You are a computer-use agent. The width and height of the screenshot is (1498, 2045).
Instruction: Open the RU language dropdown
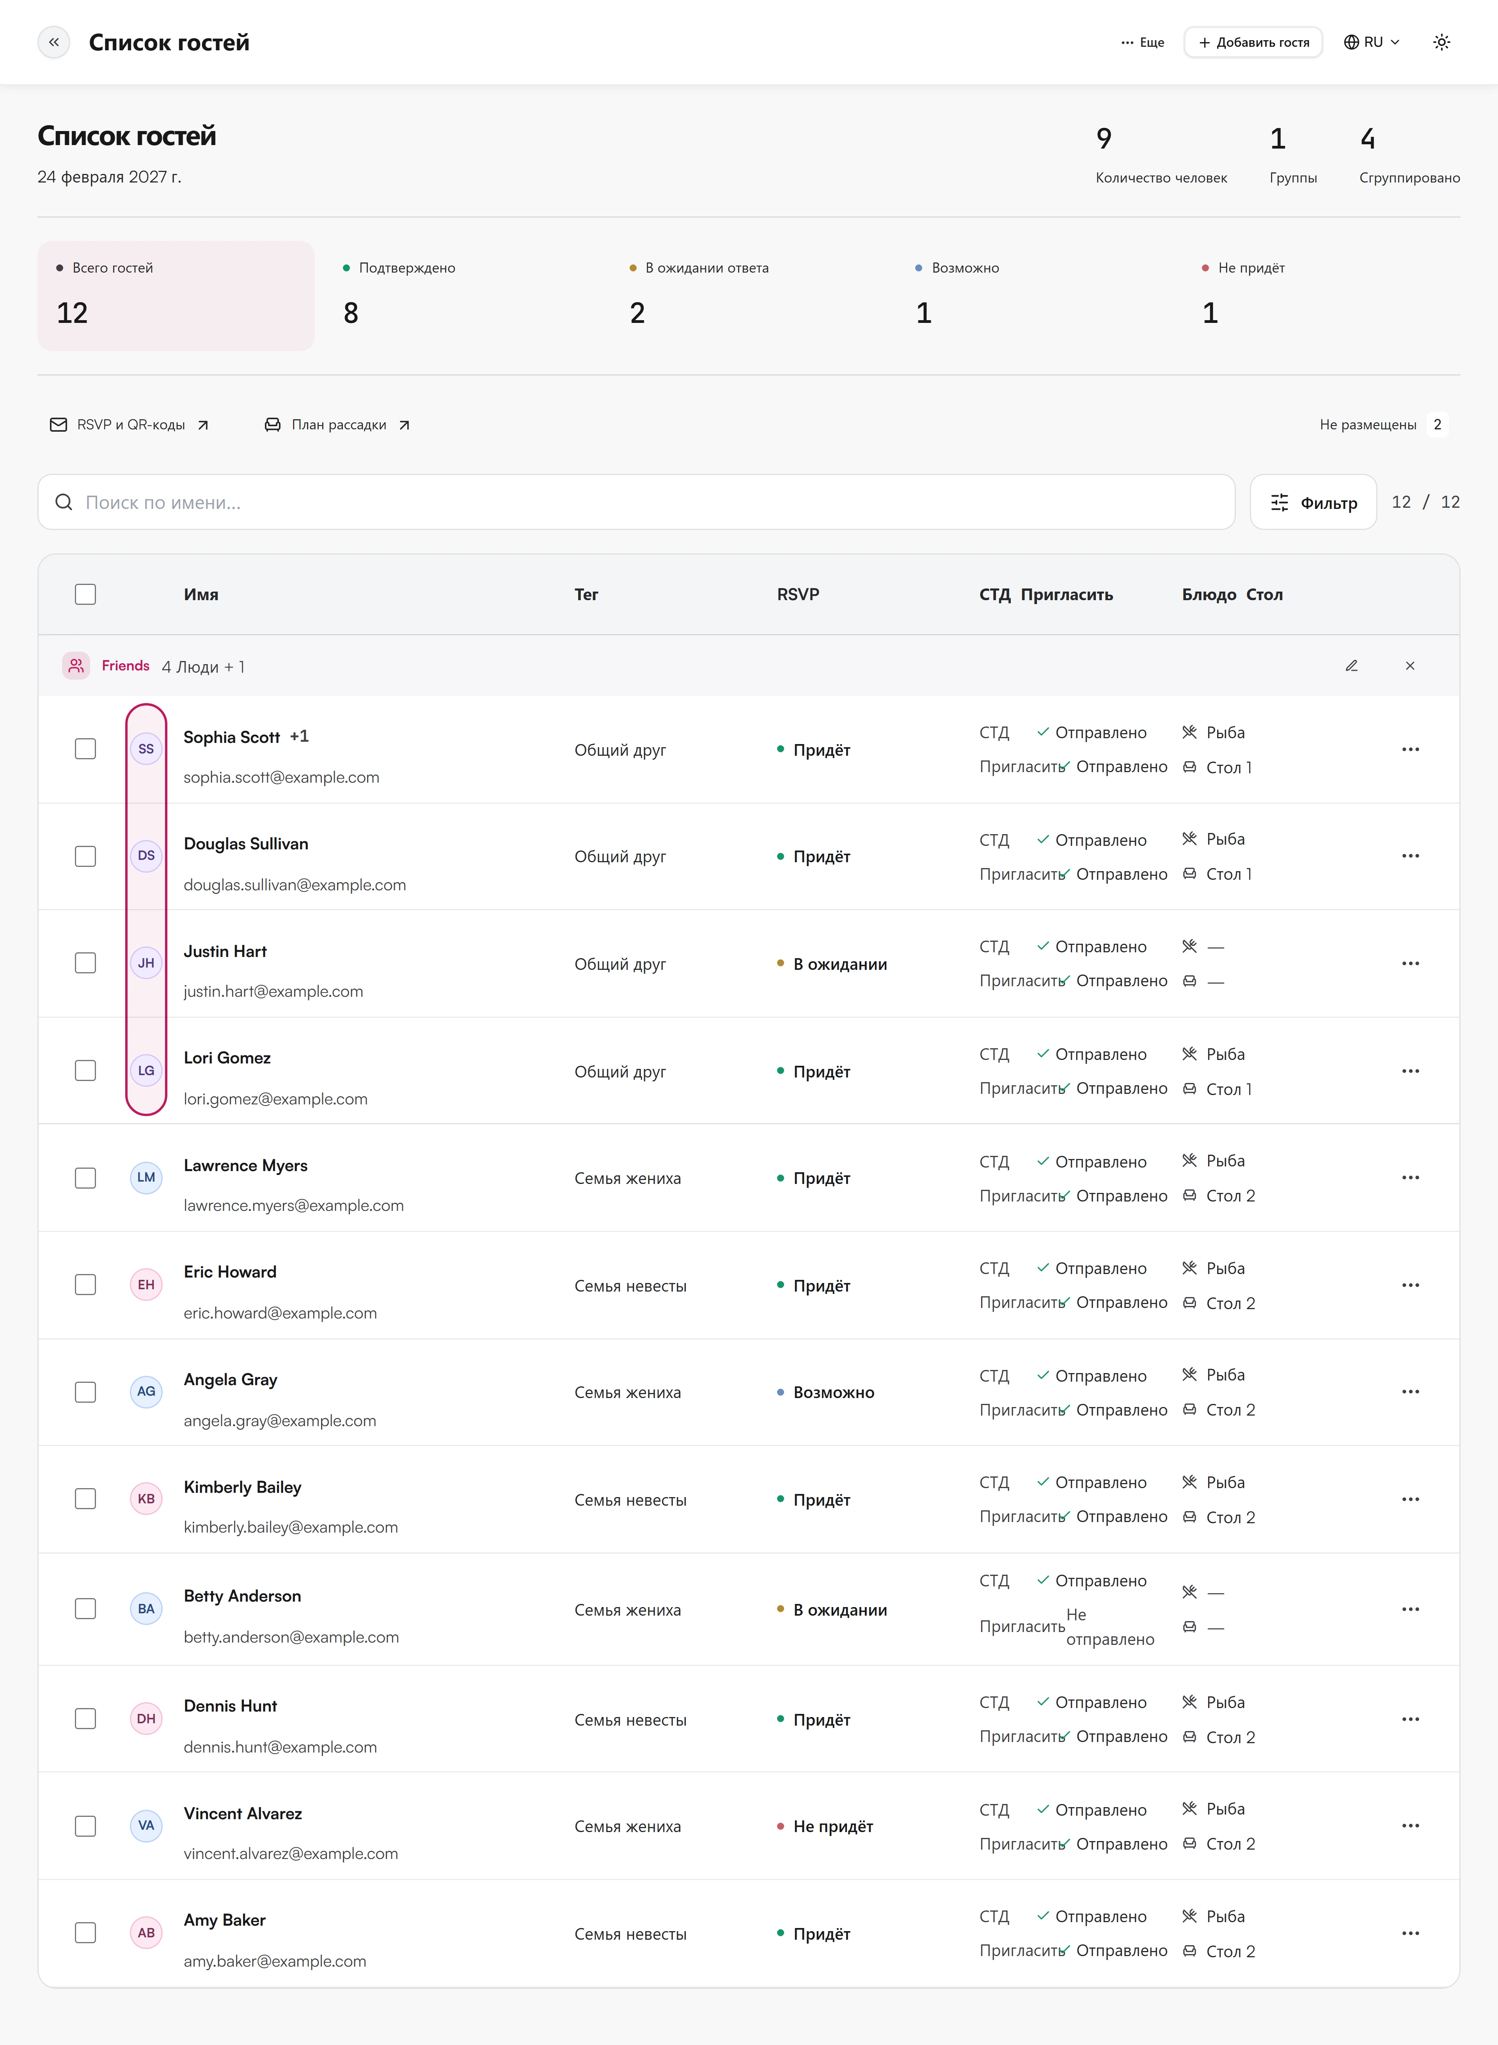pyautogui.click(x=1372, y=42)
